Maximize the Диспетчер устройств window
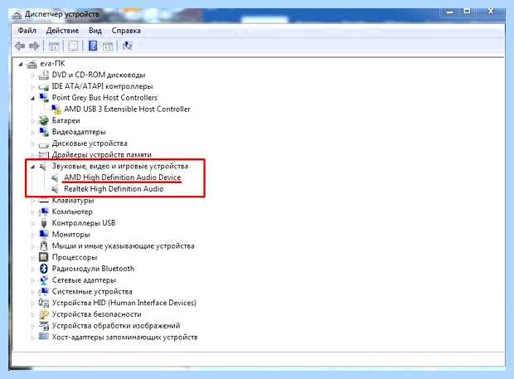514x379 pixels. click(x=467, y=11)
